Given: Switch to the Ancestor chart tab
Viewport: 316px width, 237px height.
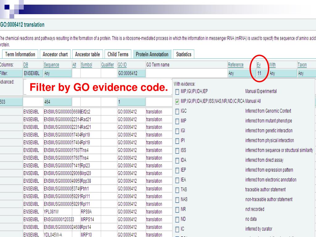Looking at the screenshot, I should (x=55, y=54).
